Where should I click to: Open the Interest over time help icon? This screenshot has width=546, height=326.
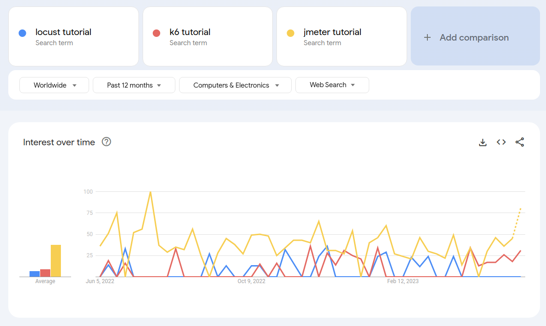pyautogui.click(x=106, y=142)
